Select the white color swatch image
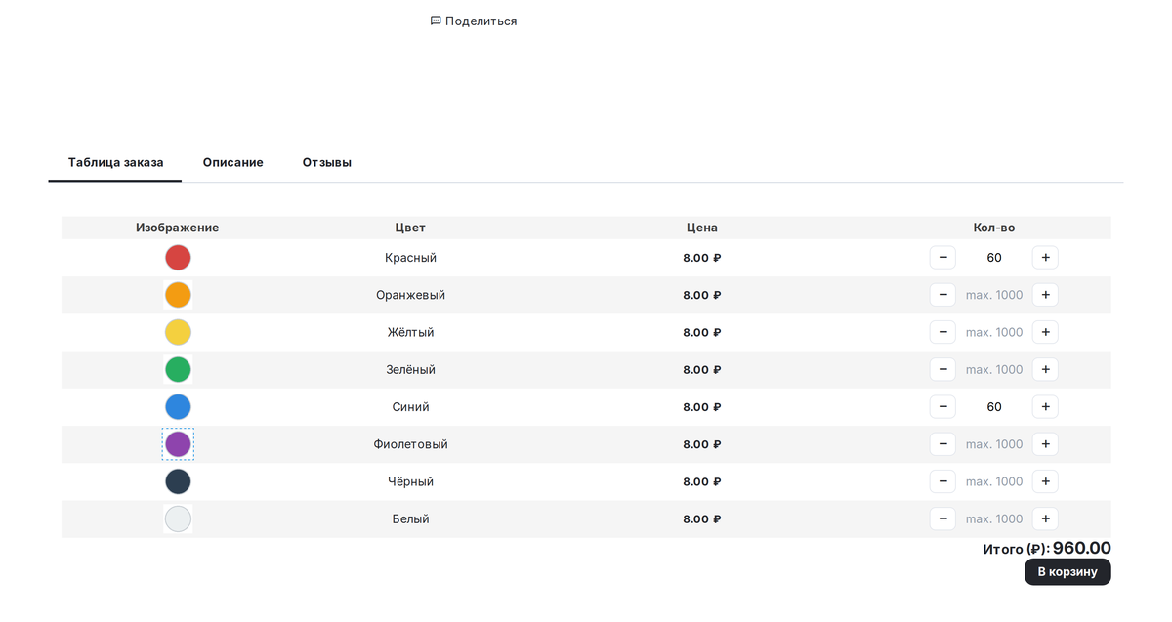This screenshot has height=622, width=1172. tap(178, 518)
